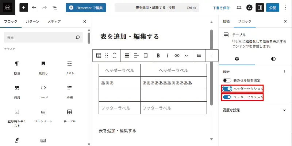The width and height of the screenshot is (292, 146).
Task: Click the second フッターラベル footer cell
Action: (x=173, y=108)
